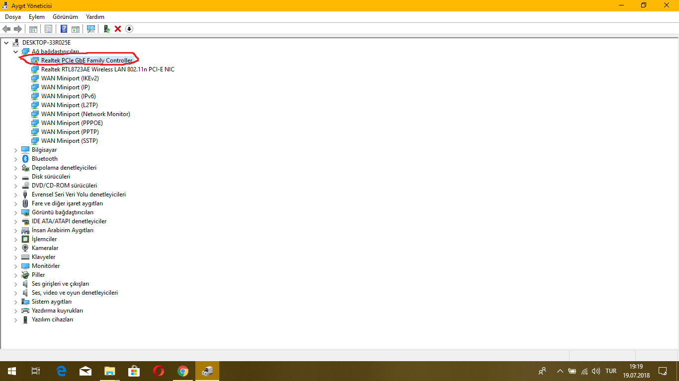Expand the Bluetooth category
679x381 pixels.
16,159
